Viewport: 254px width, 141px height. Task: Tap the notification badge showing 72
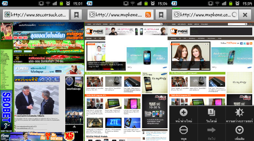pos(174,3)
